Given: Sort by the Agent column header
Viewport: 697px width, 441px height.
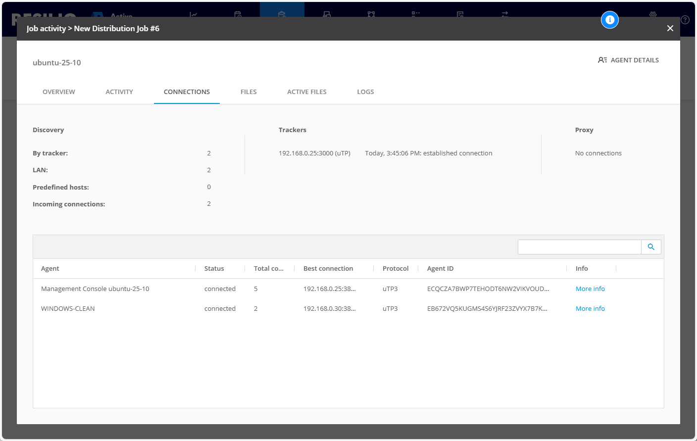Looking at the screenshot, I should (x=50, y=268).
